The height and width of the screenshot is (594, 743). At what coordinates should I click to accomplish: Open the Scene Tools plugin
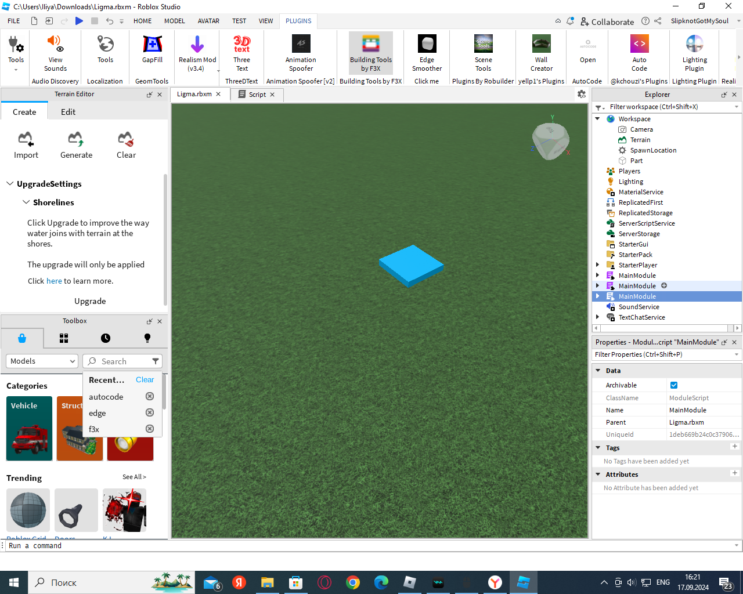[x=483, y=53]
